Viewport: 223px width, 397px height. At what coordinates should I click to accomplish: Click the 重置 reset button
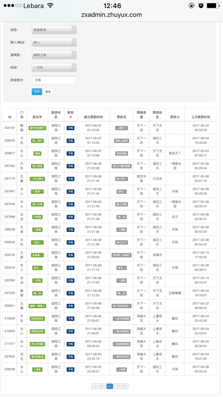[x=48, y=92]
